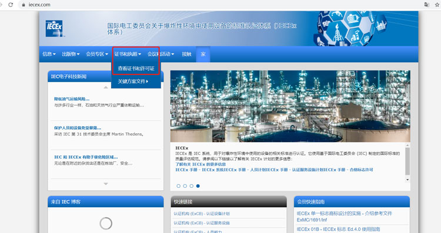This screenshot has height=233, width=441.
Task: Click the padlock site info icon
Action: (24, 5)
